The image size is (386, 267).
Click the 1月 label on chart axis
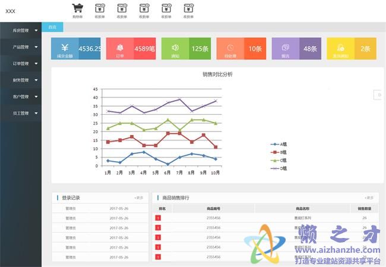(x=108, y=173)
